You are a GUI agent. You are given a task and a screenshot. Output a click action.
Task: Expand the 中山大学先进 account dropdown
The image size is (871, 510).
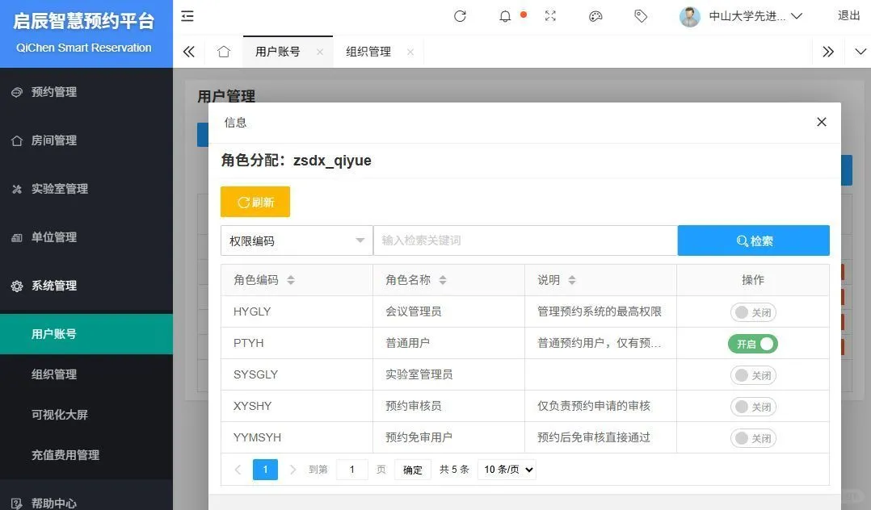[743, 16]
